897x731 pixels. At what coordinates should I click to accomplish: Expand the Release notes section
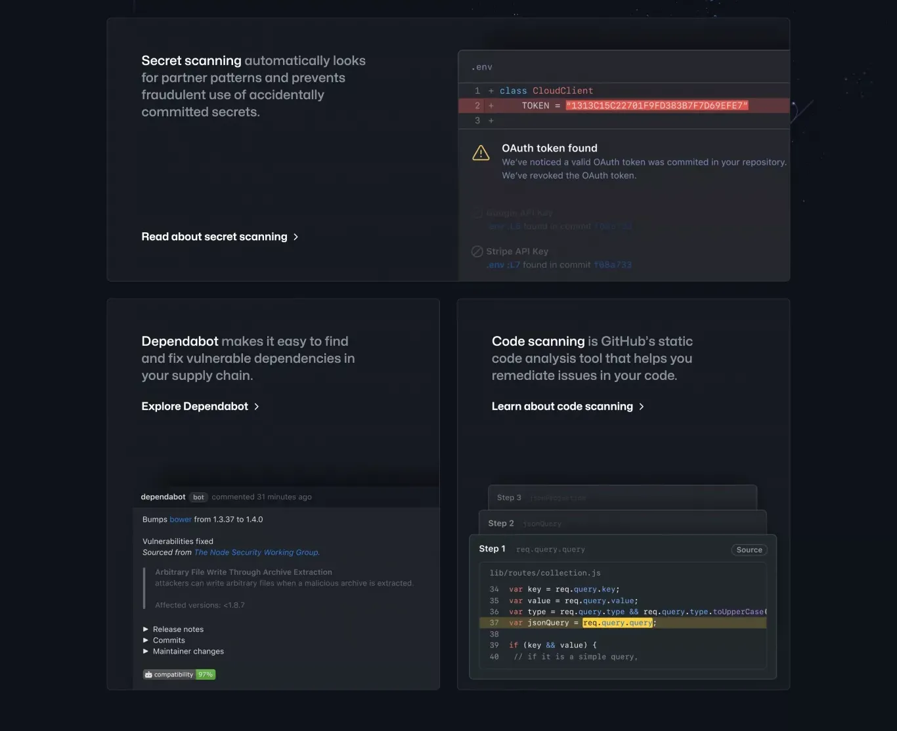[x=173, y=629]
